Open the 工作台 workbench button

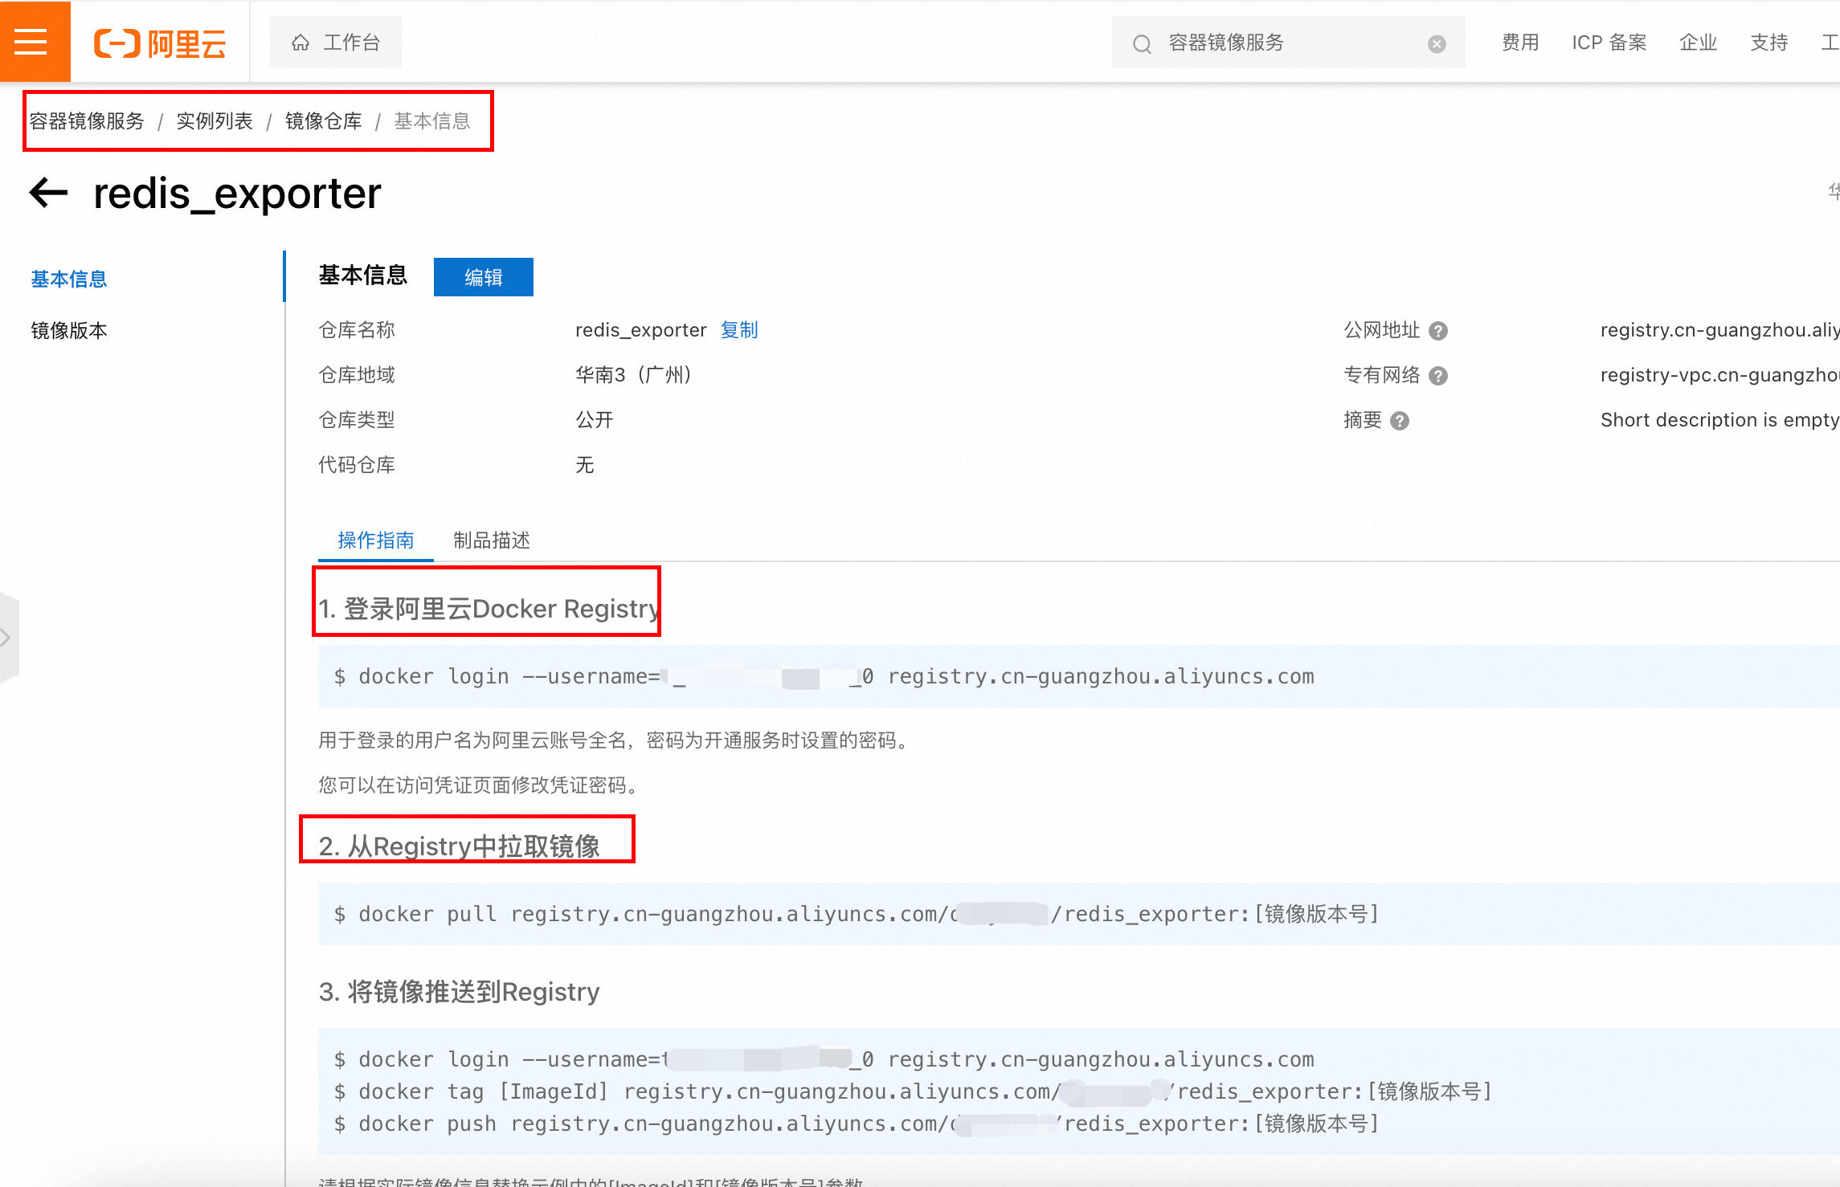[336, 43]
